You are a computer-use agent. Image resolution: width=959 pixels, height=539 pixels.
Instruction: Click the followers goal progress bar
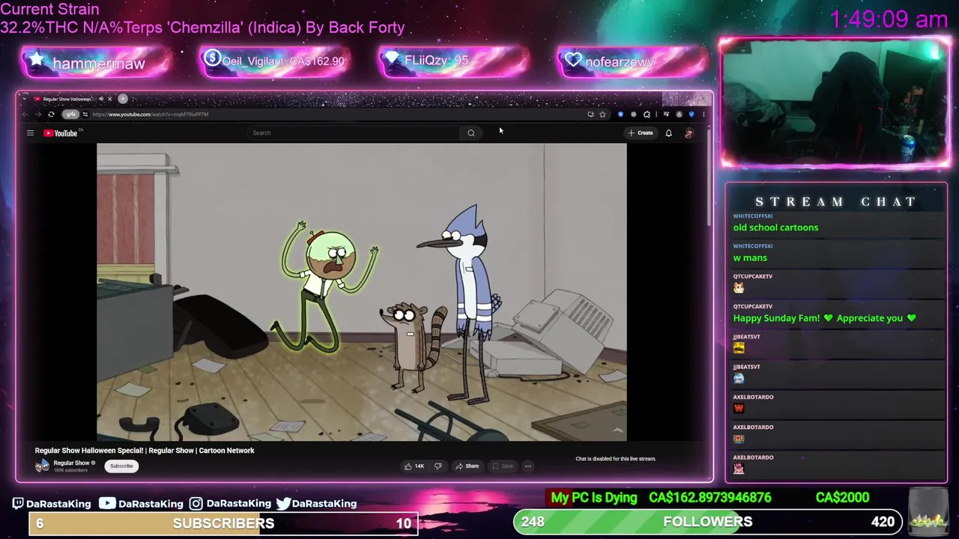tap(707, 522)
